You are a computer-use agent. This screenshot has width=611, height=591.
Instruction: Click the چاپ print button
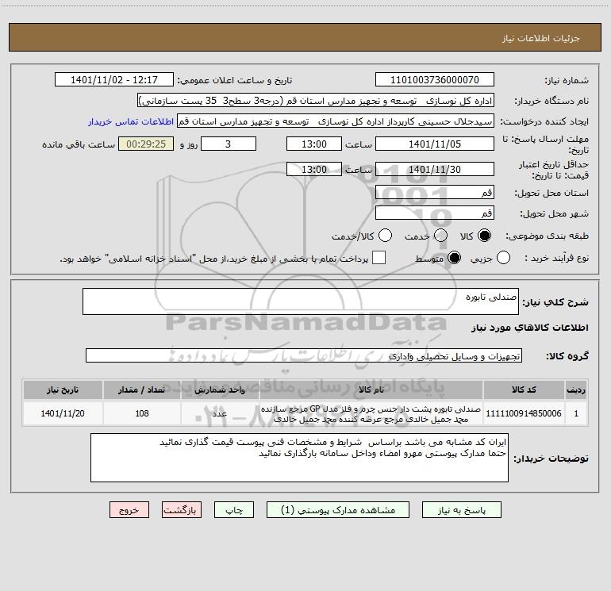click(x=234, y=510)
